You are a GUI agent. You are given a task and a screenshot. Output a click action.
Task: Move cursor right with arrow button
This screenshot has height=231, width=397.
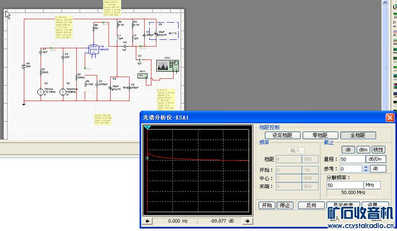pyautogui.click(x=247, y=221)
